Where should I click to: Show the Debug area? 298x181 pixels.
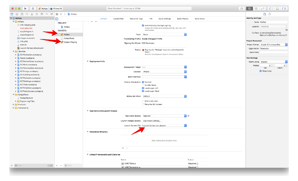pyautogui.click(x=278, y=9)
